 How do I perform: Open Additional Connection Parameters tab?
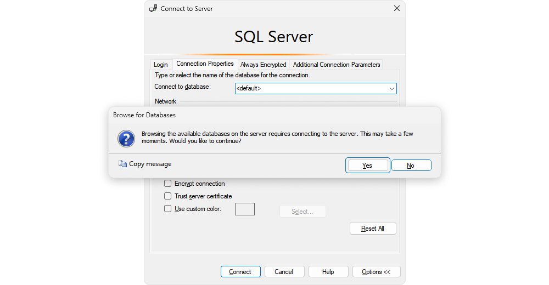tap(337, 65)
